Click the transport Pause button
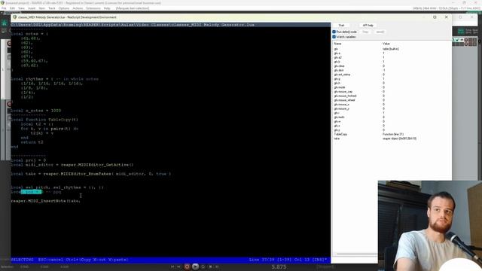The image size is (482, 271). [x=217, y=266]
